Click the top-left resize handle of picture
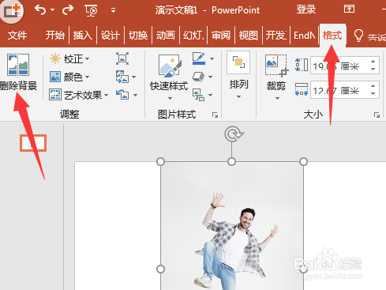This screenshot has height=290, width=386. point(160,161)
